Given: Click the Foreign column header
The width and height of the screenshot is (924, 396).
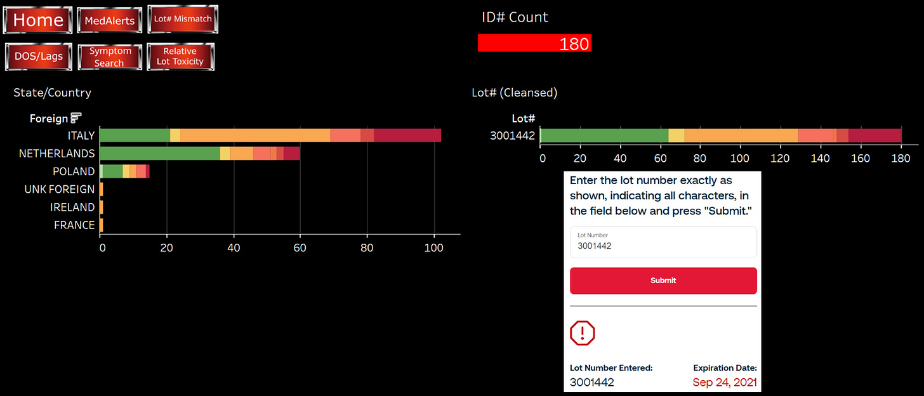Looking at the screenshot, I should click(48, 118).
